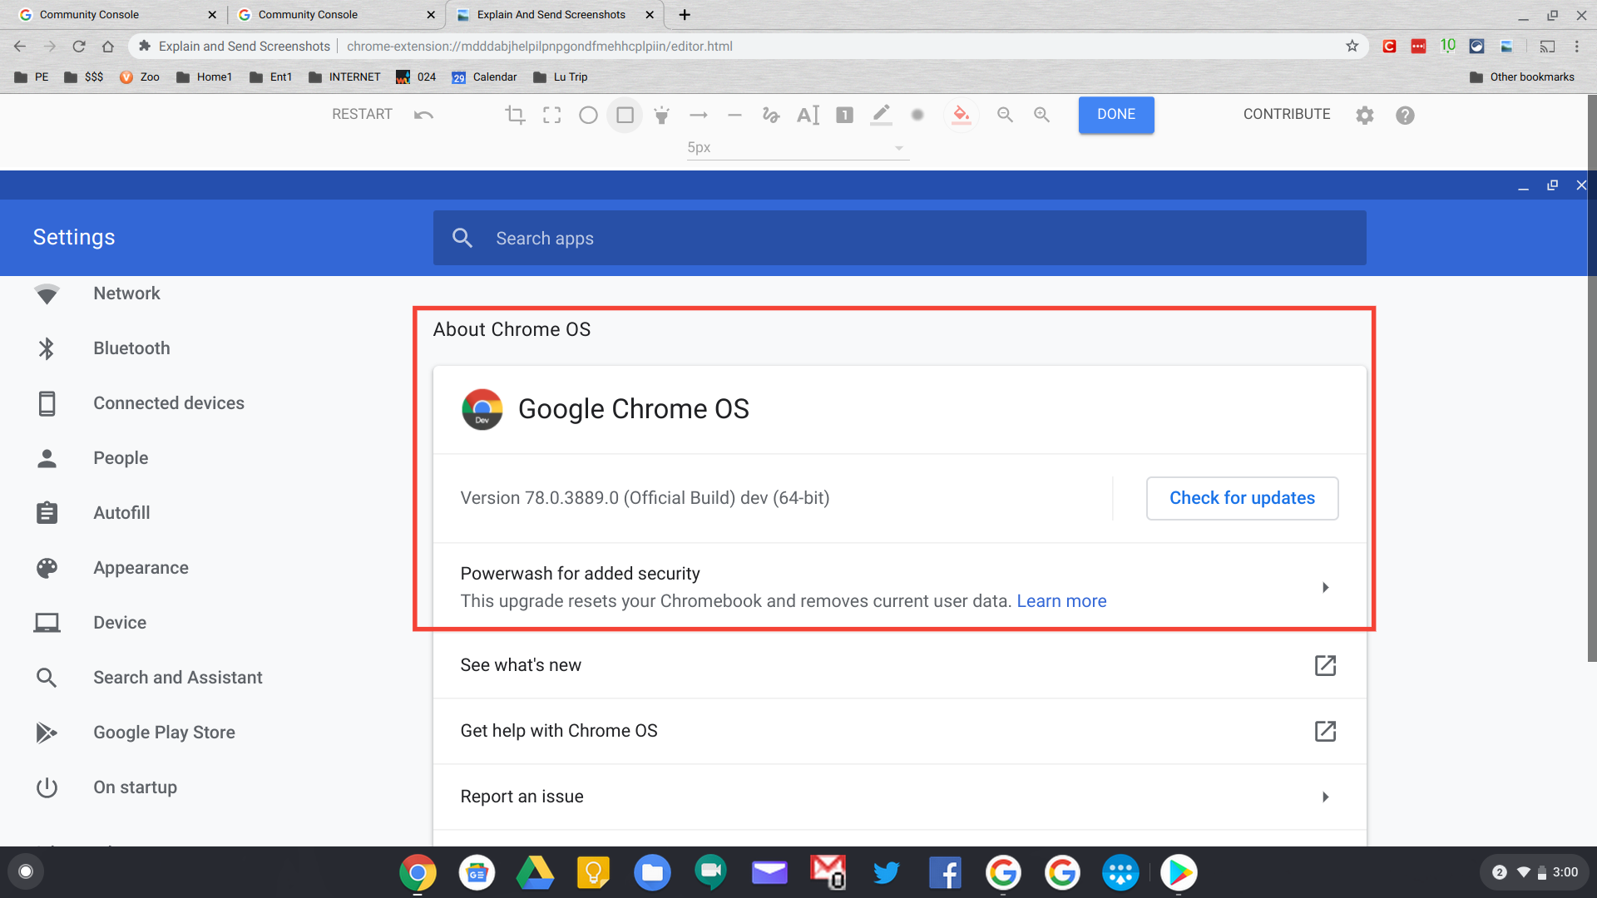The image size is (1597, 898).
Task: Click the blur/pixelate tool icon
Action: [x=919, y=114]
